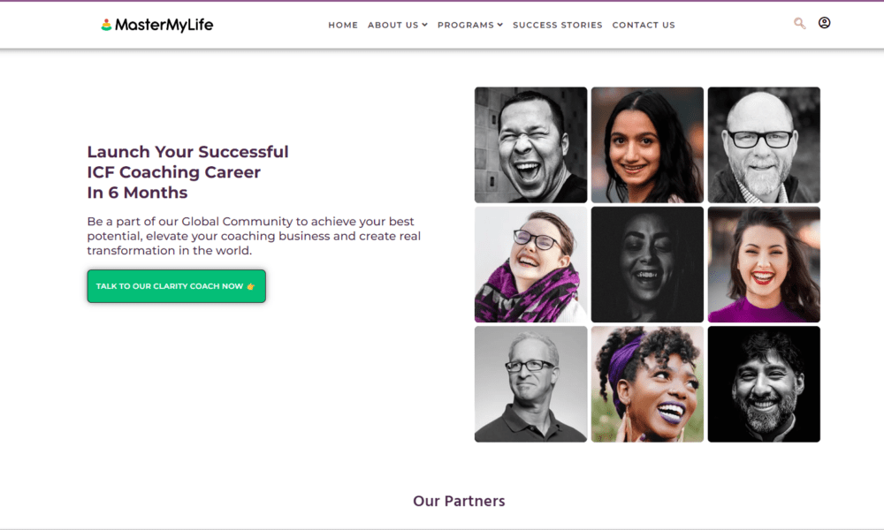Select the bearded man black-and-white photo

tap(764, 384)
